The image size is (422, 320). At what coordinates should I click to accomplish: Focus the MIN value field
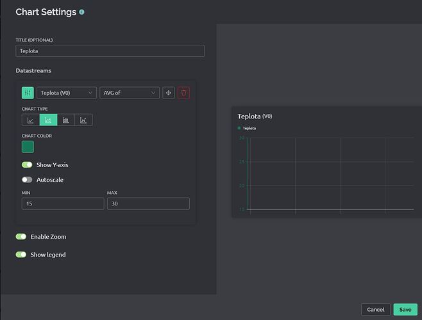[x=62, y=204]
